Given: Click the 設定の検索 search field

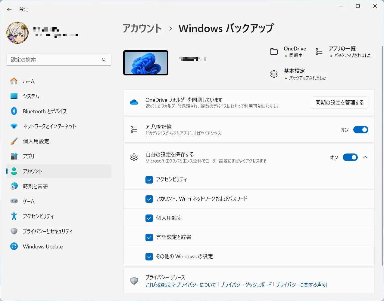Looking at the screenshot, I should (59, 60).
